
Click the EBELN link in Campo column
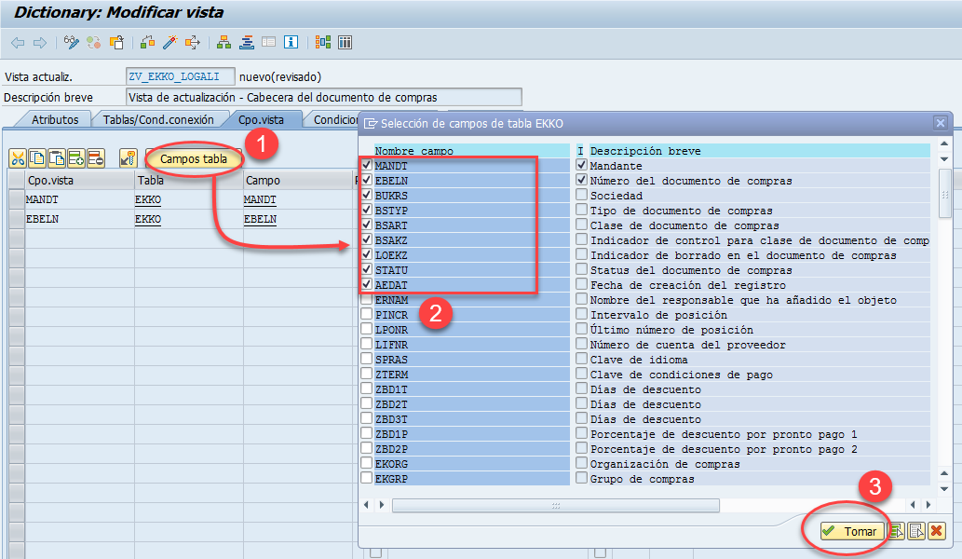(260, 220)
